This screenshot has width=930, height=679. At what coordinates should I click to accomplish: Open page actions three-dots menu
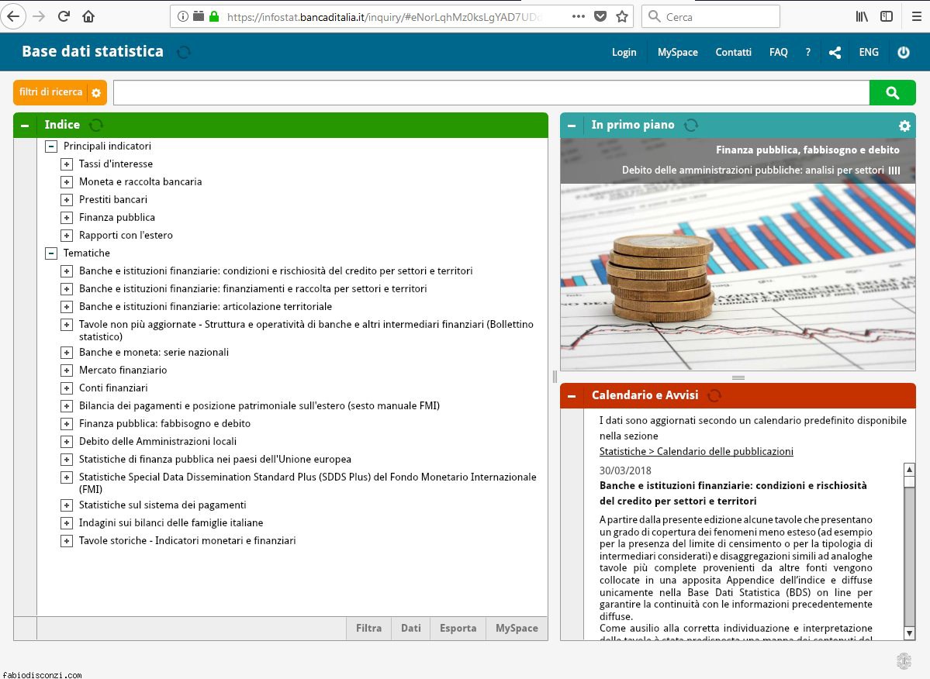pyautogui.click(x=579, y=16)
